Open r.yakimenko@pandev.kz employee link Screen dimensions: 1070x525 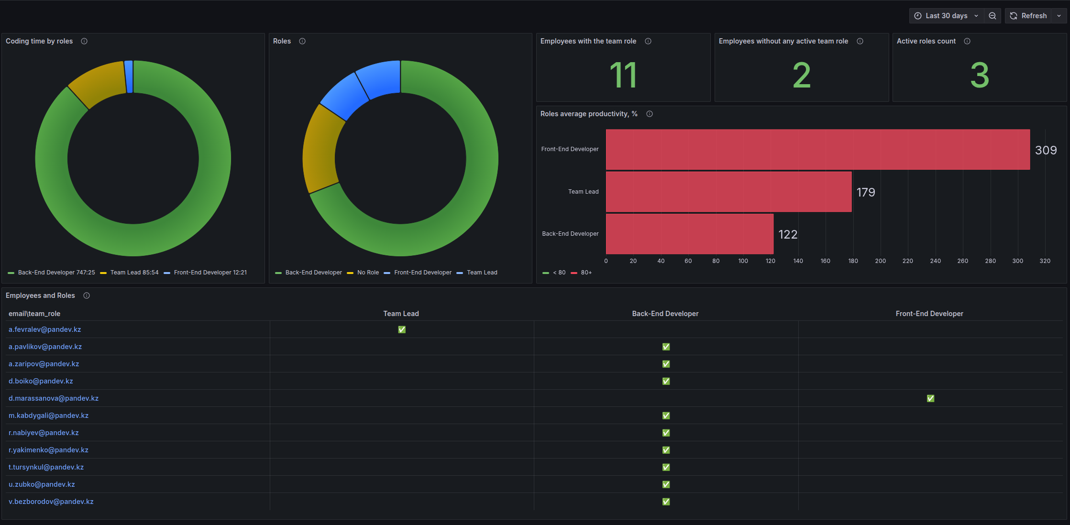(48, 450)
